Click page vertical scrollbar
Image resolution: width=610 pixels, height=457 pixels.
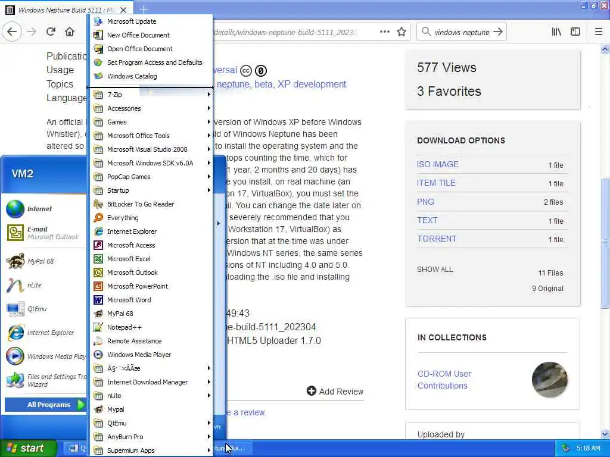click(x=605, y=243)
